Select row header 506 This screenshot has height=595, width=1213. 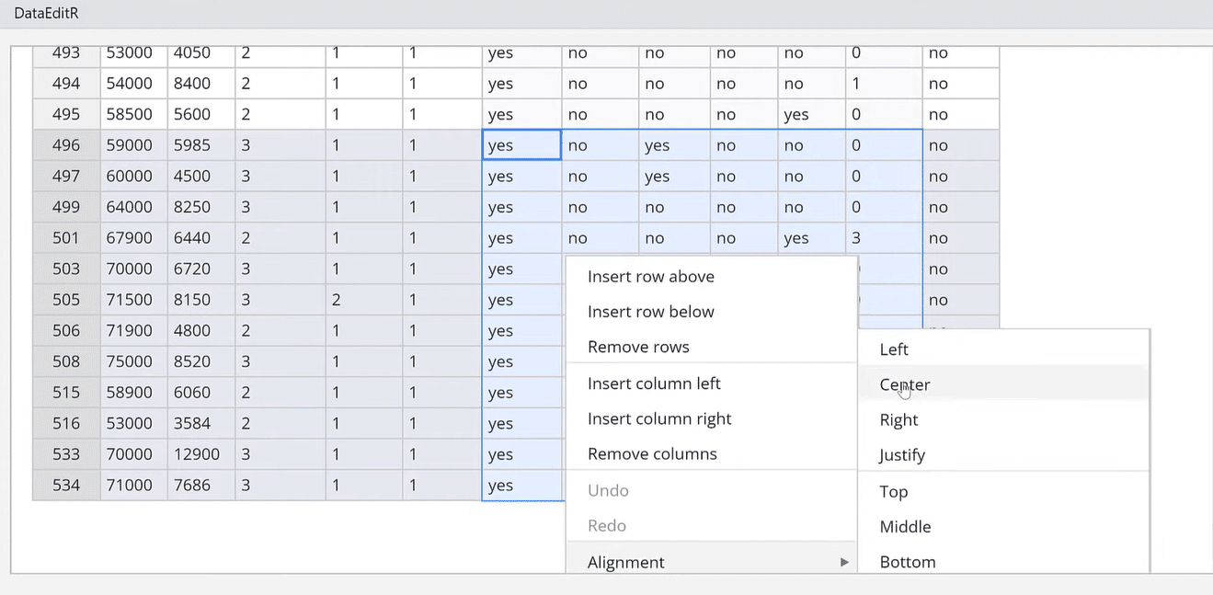coord(66,331)
